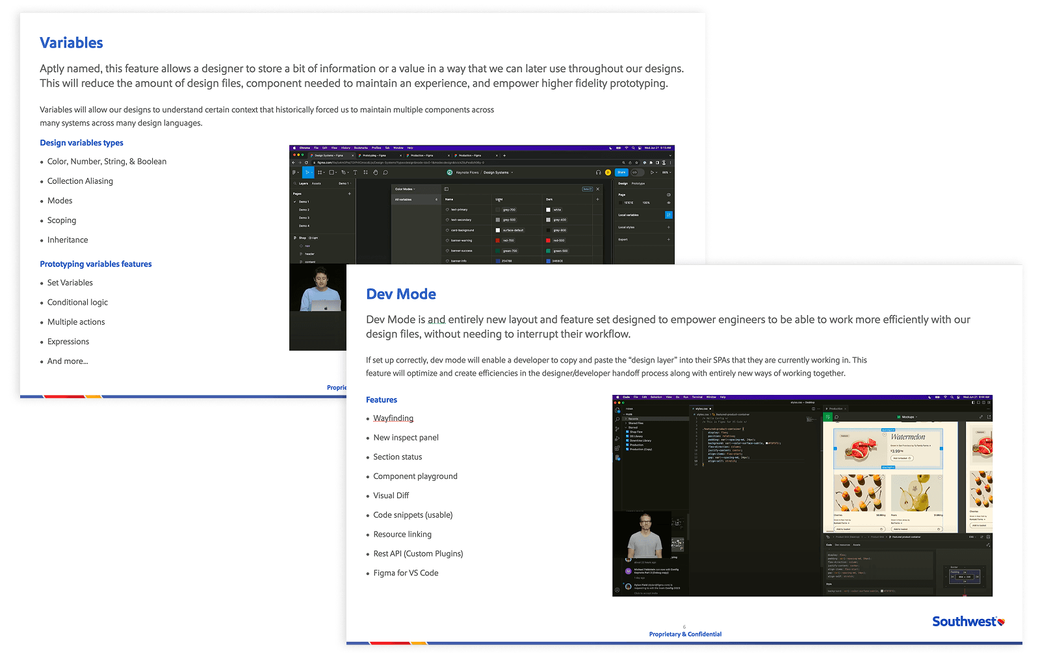
Task: Open the Figma main menu icon
Action: [295, 172]
